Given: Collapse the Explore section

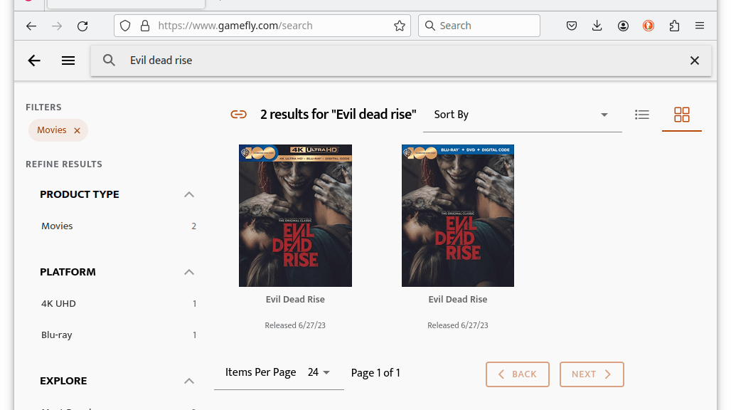Looking at the screenshot, I should [x=189, y=381].
